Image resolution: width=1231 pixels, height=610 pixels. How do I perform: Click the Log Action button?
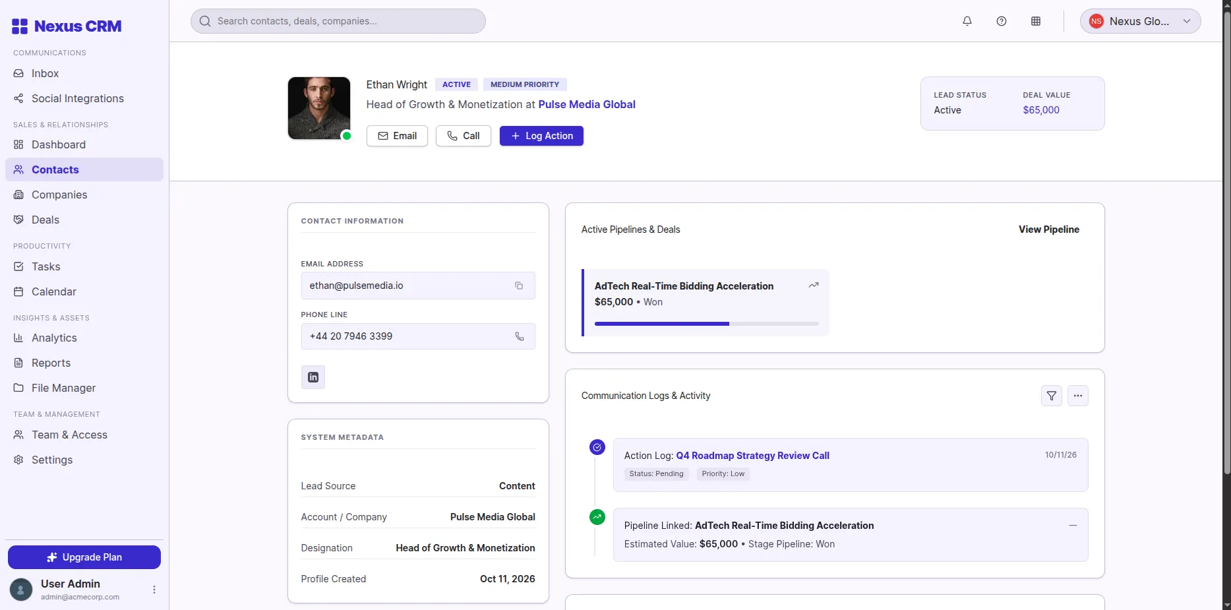[541, 136]
